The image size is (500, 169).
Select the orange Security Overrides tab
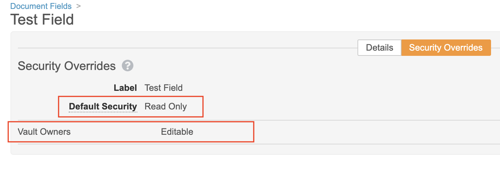tap(446, 48)
